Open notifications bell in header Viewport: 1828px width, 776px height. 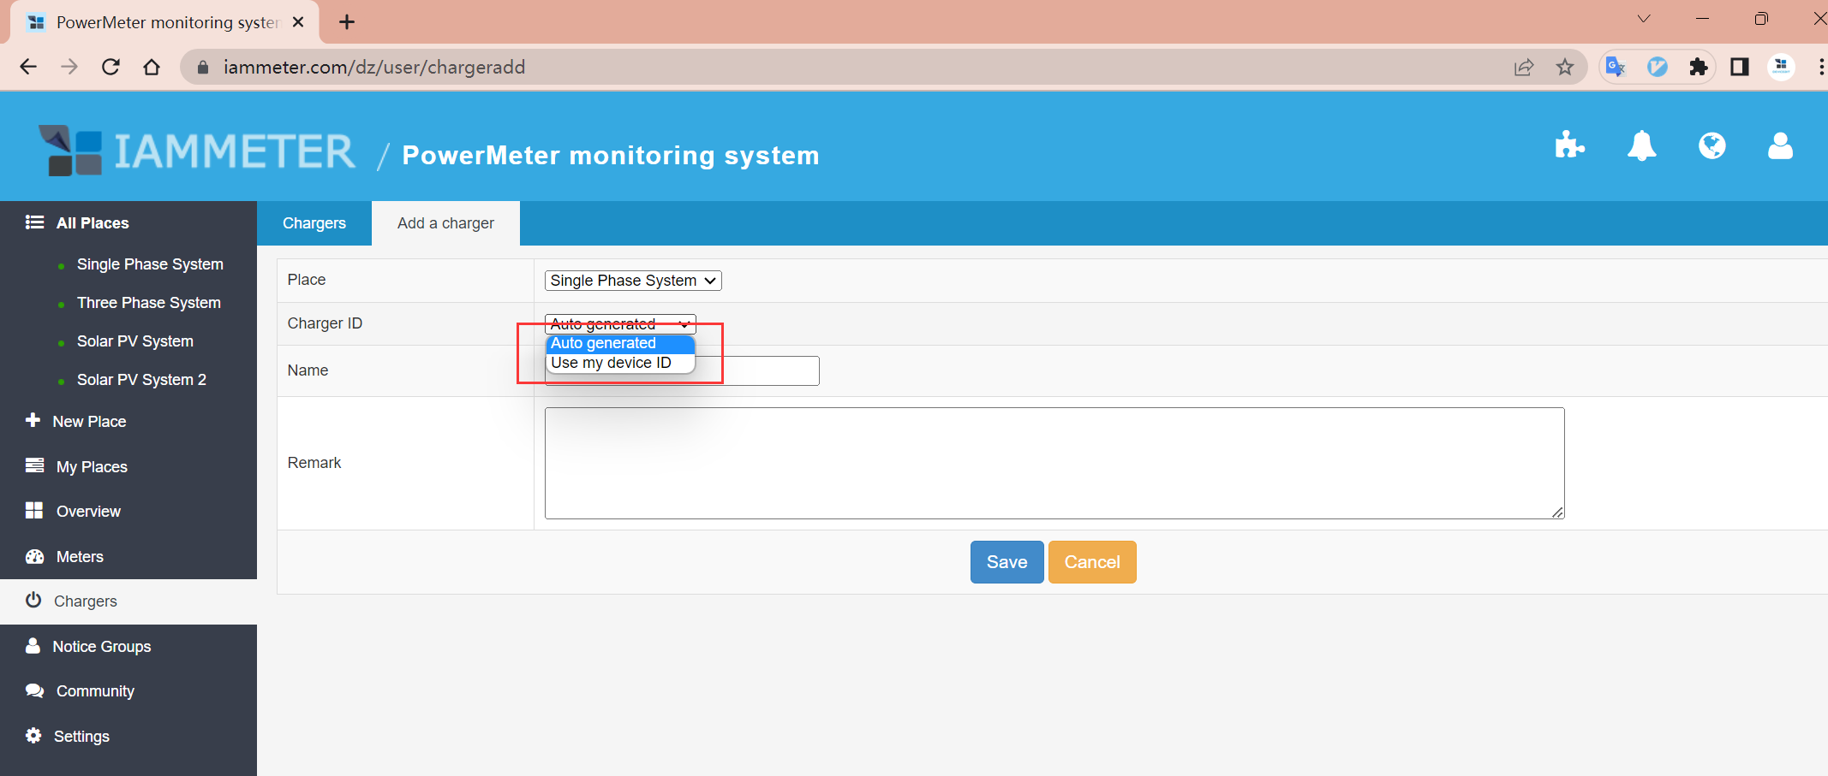1641,145
